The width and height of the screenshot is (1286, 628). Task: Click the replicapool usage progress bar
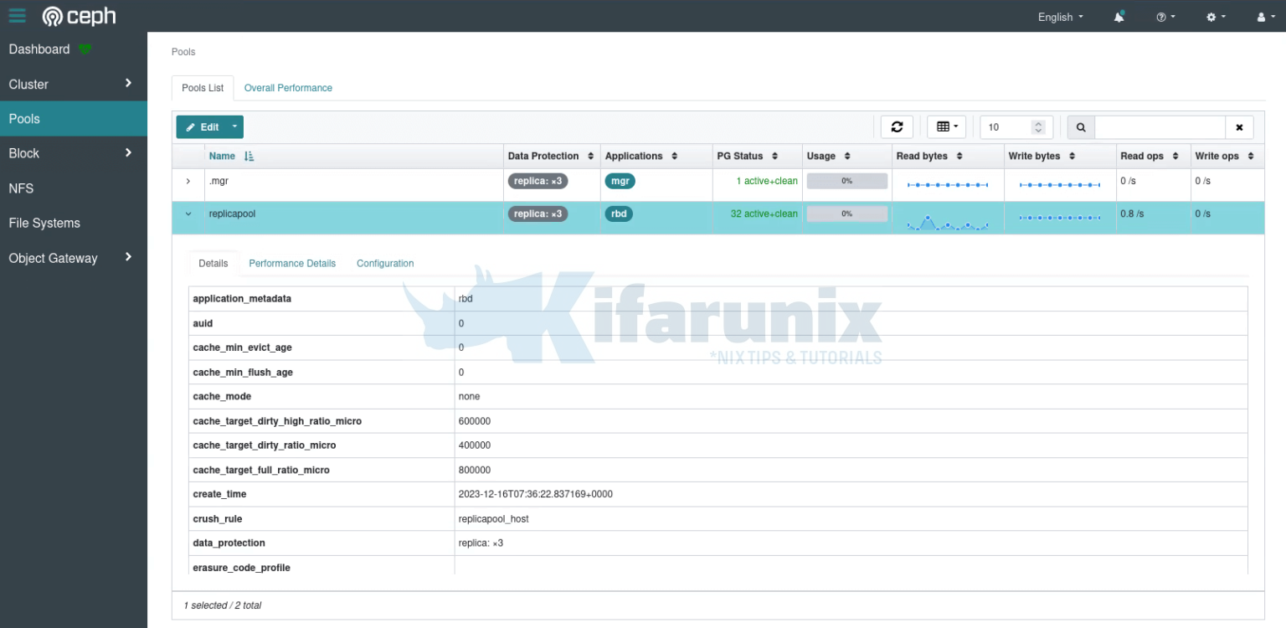tap(846, 214)
